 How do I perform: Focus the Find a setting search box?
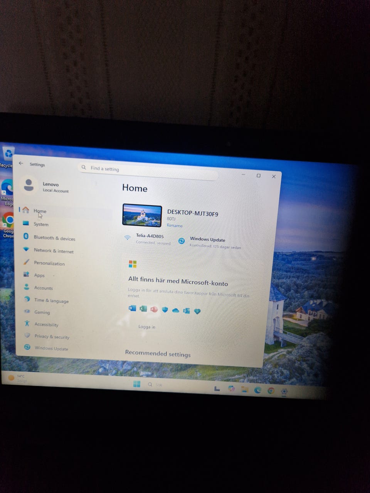tap(148, 171)
